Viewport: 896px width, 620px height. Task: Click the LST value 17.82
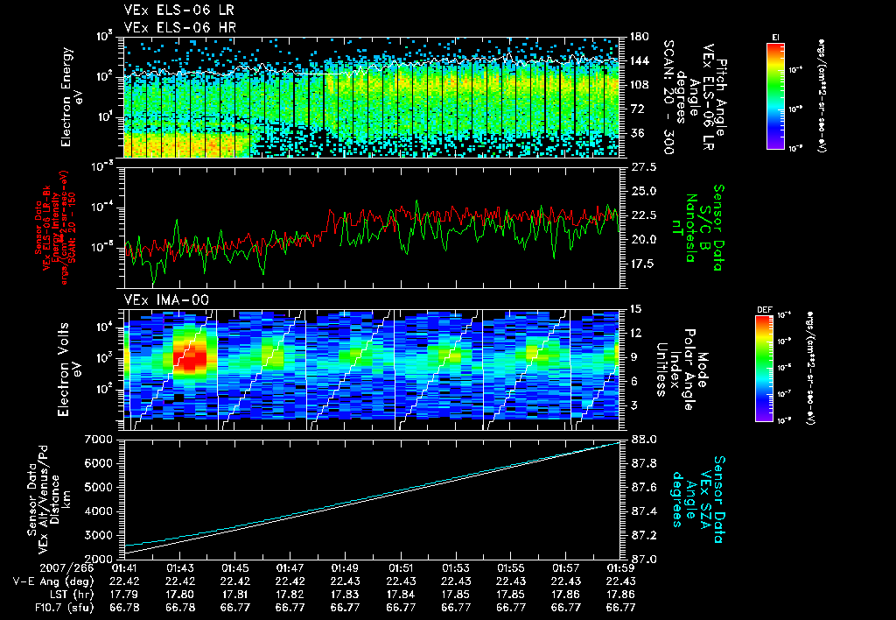coord(290,595)
